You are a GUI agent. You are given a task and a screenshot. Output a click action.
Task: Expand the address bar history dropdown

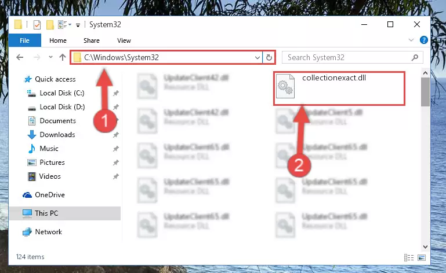click(x=258, y=58)
